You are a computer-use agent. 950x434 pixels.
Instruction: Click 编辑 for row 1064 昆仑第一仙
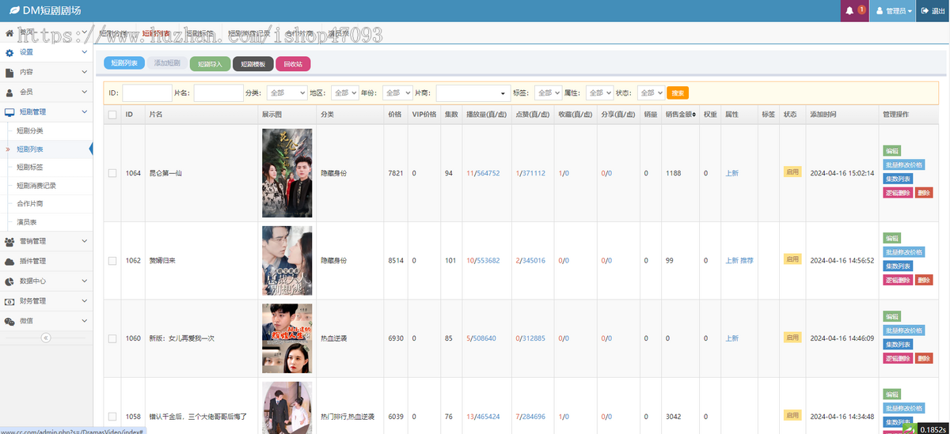[892, 151]
